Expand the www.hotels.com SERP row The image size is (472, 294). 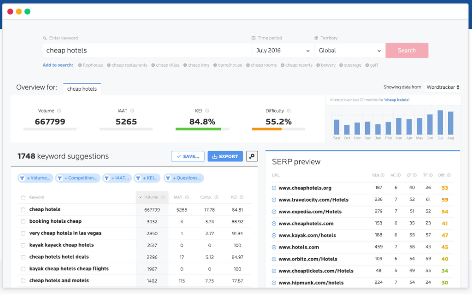click(274, 248)
